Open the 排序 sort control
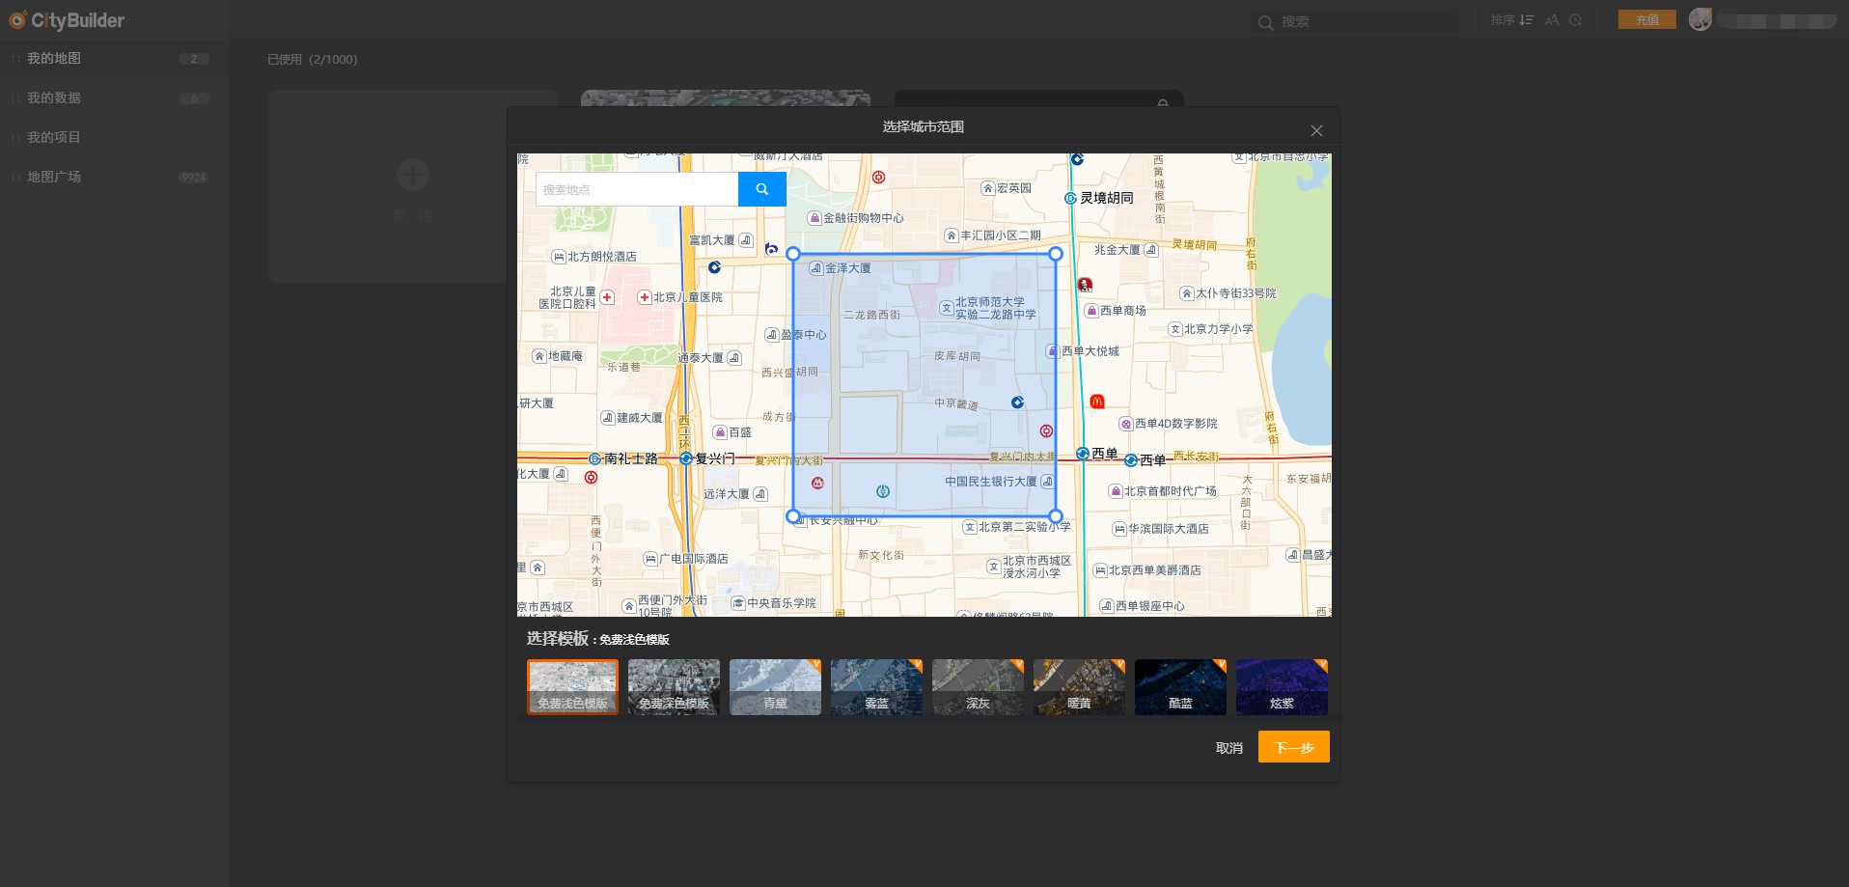The height and width of the screenshot is (887, 1849). pos(1511,20)
